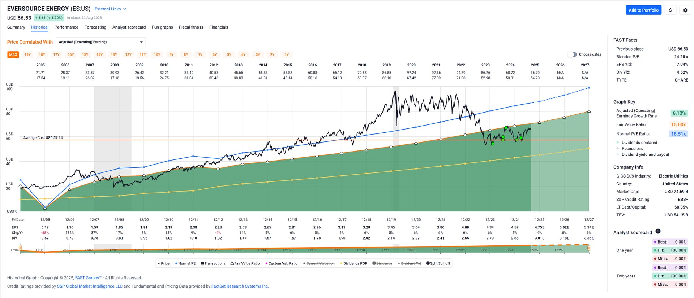Toggle the Normal PE legend item
This screenshot has height=298, width=694.
pyautogui.click(x=185, y=263)
